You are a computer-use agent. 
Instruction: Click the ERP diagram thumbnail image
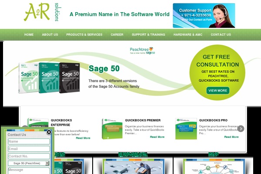[214, 167]
